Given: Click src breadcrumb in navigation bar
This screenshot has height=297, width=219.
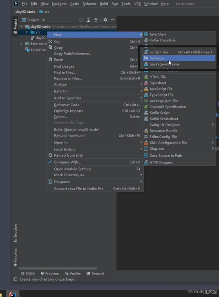Looking at the screenshot, I should pyautogui.click(x=45, y=12).
